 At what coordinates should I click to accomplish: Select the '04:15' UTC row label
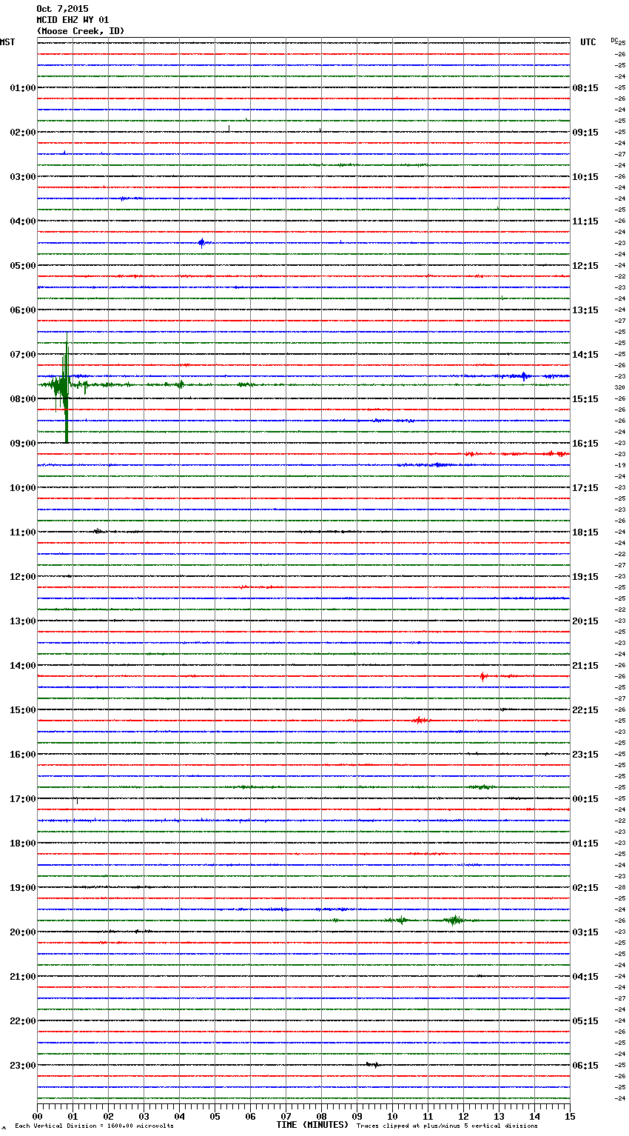[x=585, y=976]
